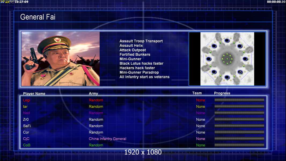
Task: Click the pink "None" team for CjC
Action: [x=200, y=138]
